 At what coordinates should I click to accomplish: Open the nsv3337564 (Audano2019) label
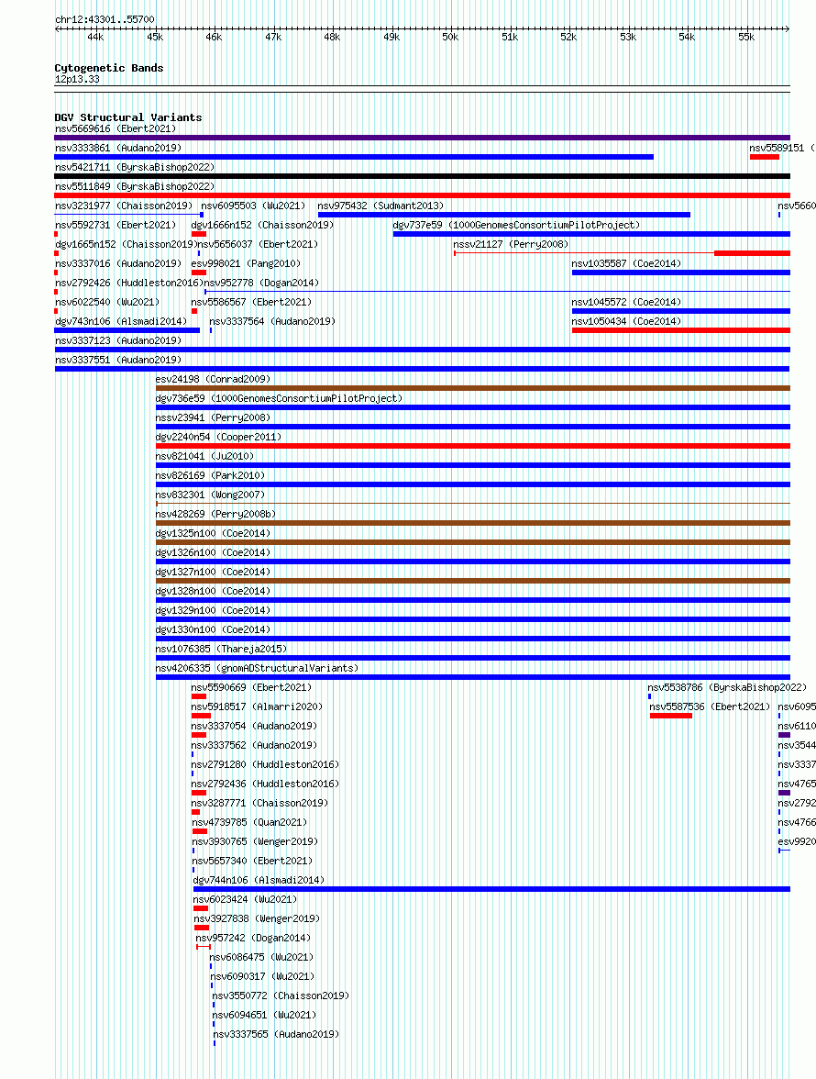click(x=272, y=321)
